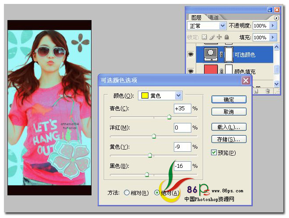Click the 青色(C) cyan slider handle
The height and width of the screenshot is (218, 289).
pyautogui.click(x=169, y=117)
